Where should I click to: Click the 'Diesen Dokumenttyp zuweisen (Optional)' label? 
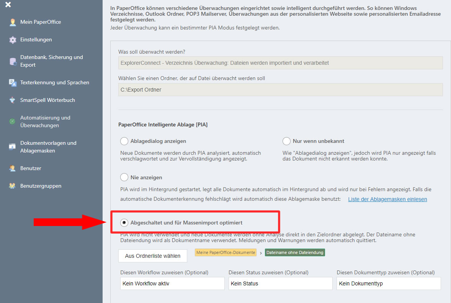tap(386, 272)
